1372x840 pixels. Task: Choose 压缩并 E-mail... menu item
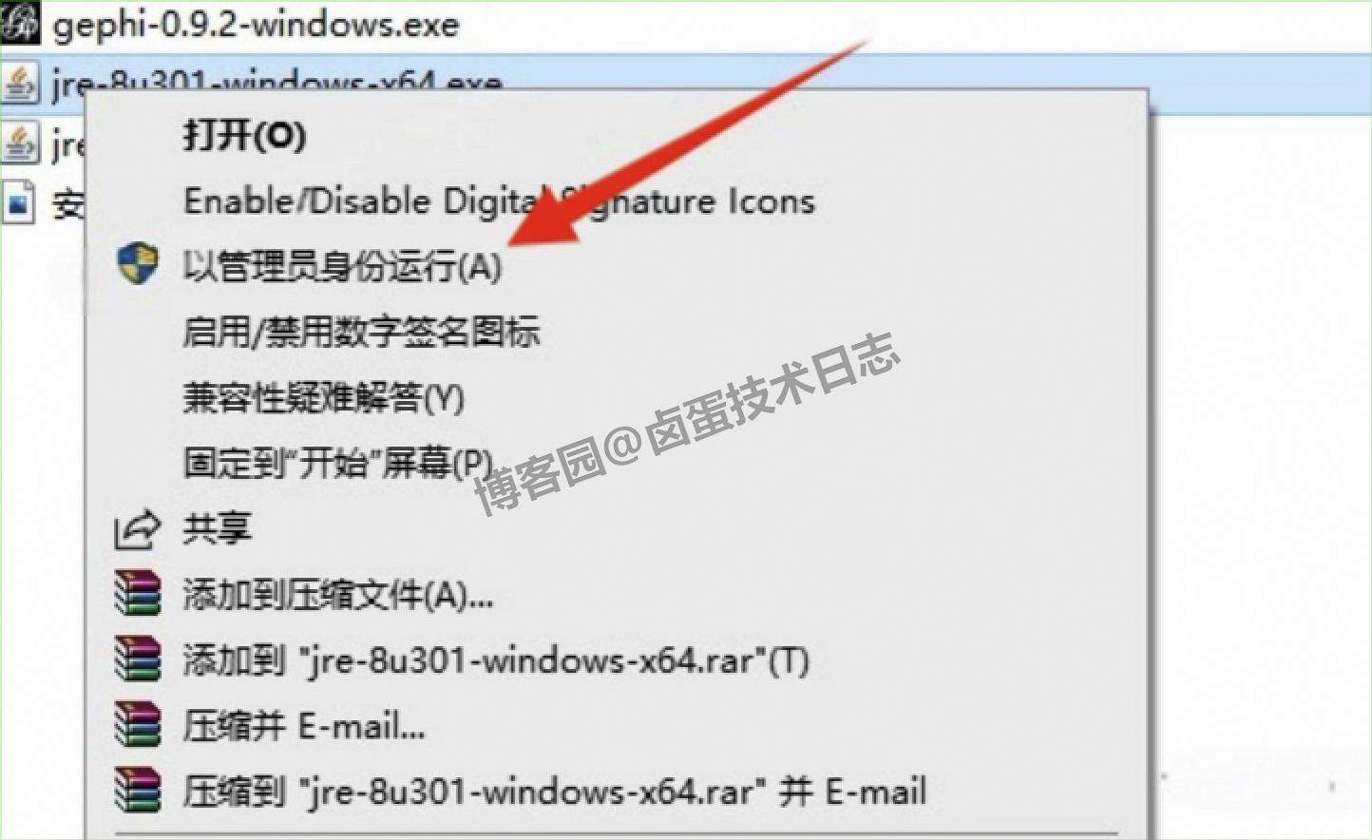tap(304, 726)
